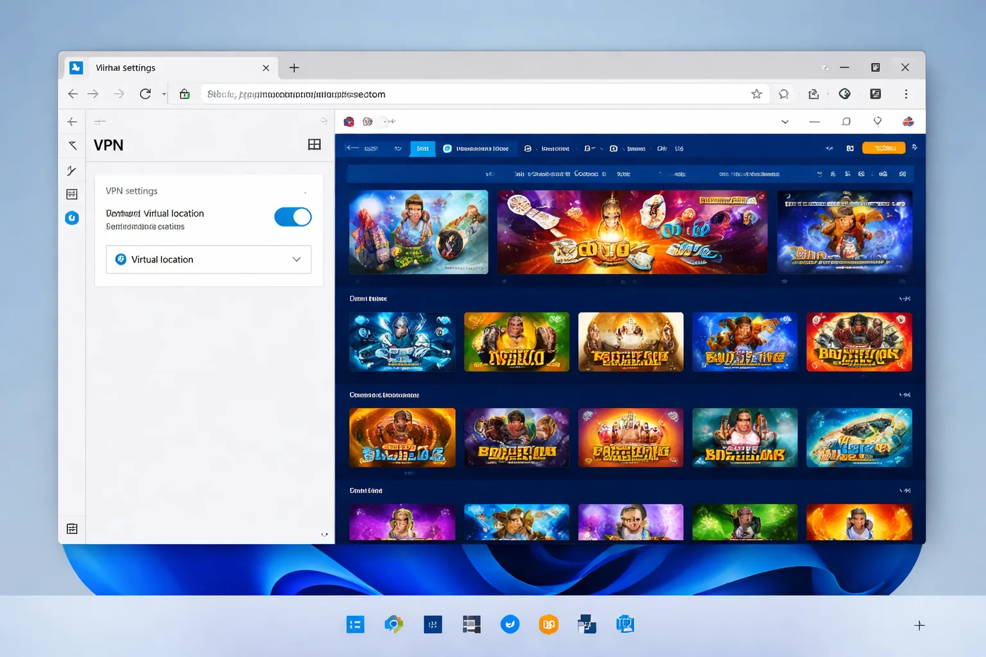
Task: Click the blue VPN icon in the left sidebar
Action: pyautogui.click(x=72, y=218)
